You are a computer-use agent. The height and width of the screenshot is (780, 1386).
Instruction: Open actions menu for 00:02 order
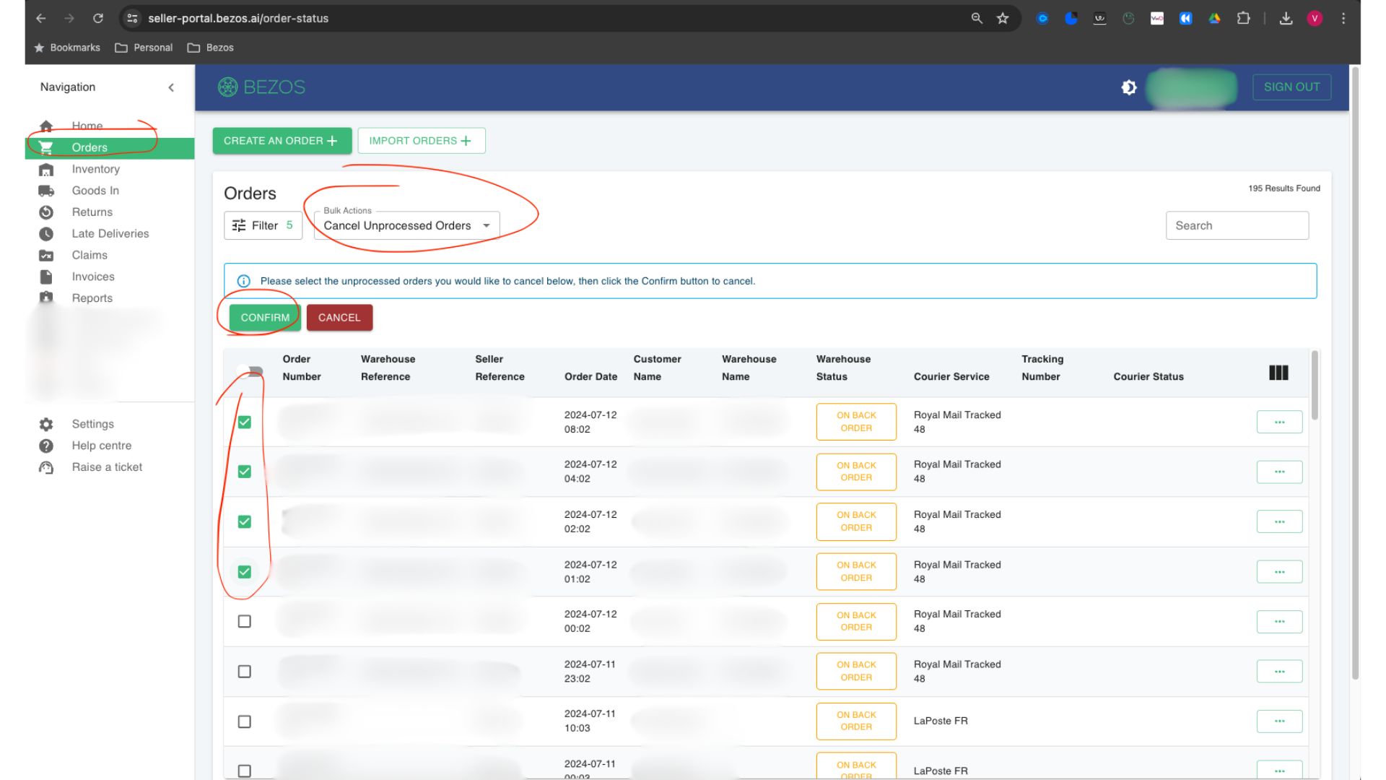(1279, 622)
